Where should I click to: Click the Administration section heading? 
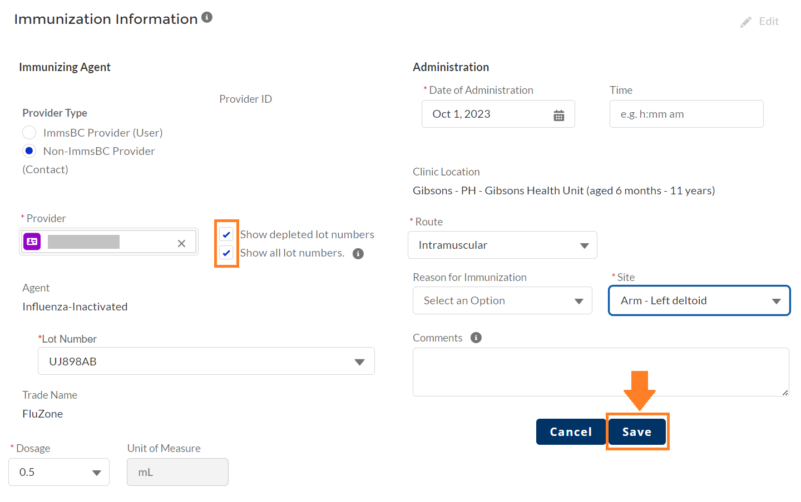(451, 67)
